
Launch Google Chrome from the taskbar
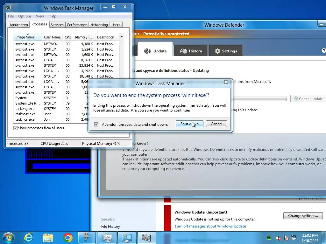(68, 238)
